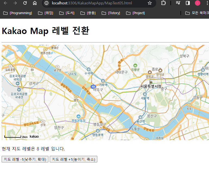
Task: Click the 강서구 district label
Action: (x=34, y=84)
